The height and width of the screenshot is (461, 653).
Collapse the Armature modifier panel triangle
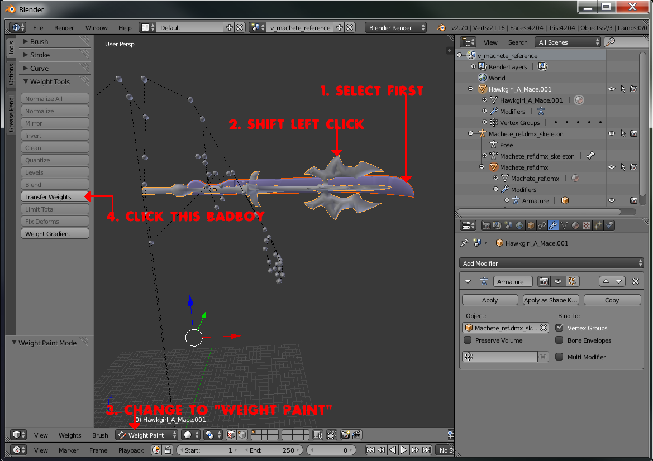click(468, 282)
